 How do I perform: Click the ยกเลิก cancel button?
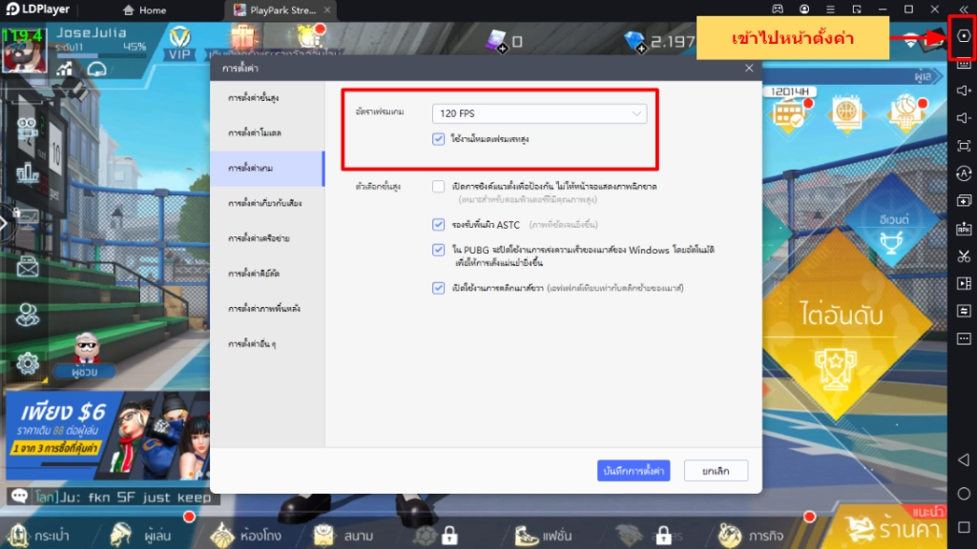click(x=716, y=471)
